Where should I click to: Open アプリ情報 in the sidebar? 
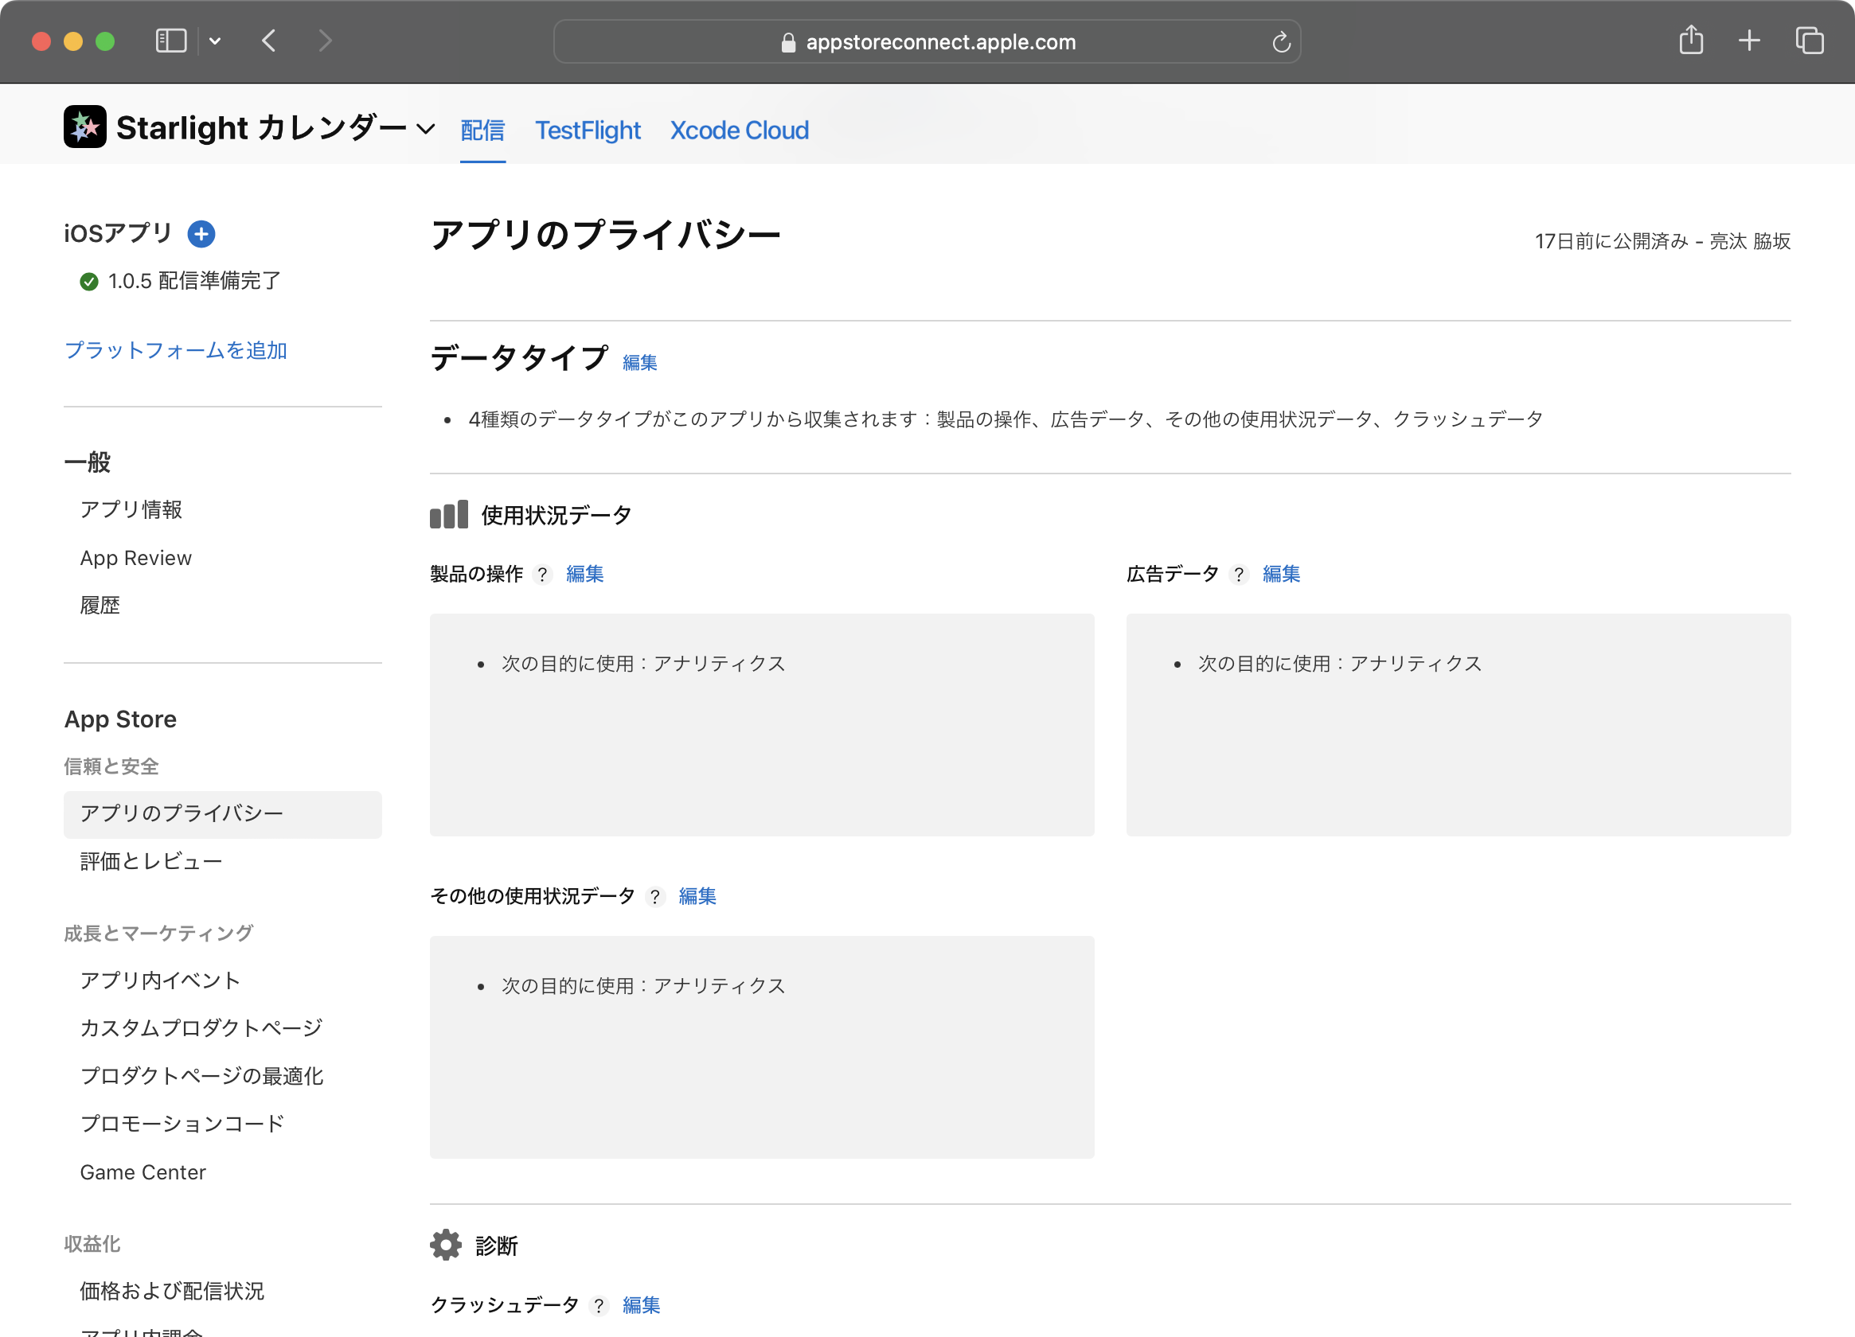click(131, 510)
